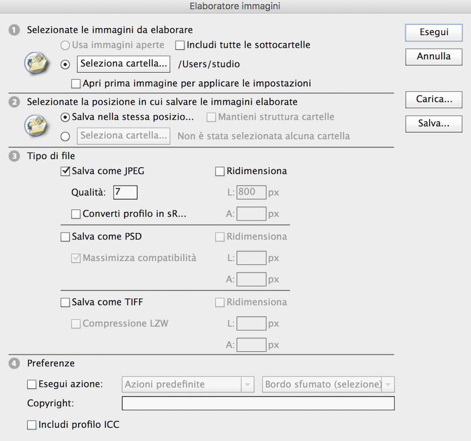The image size is (471, 441).
Task: Enable the Esegui azione checkbox
Action: pyautogui.click(x=32, y=384)
